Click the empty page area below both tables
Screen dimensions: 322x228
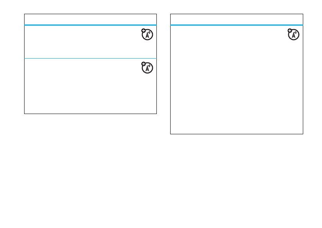[161, 180]
